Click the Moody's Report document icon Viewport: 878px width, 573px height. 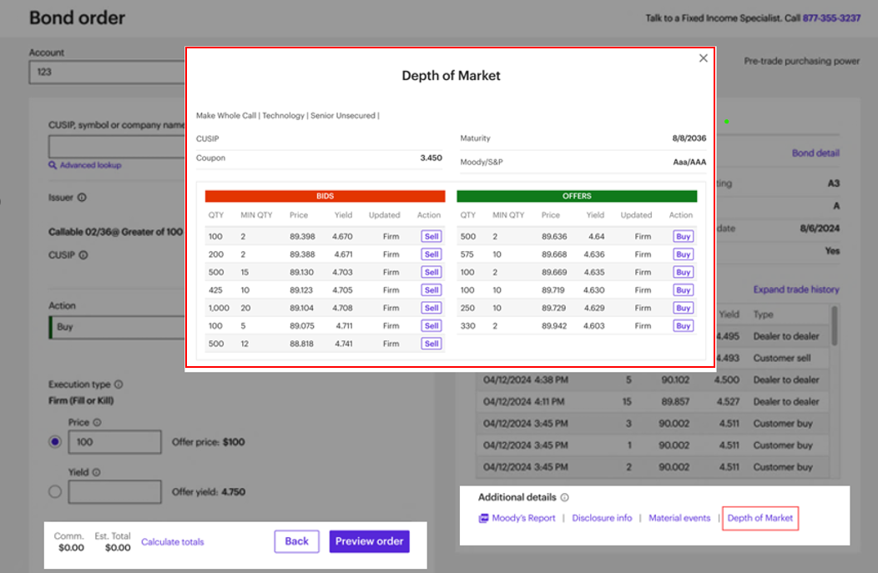(x=482, y=518)
